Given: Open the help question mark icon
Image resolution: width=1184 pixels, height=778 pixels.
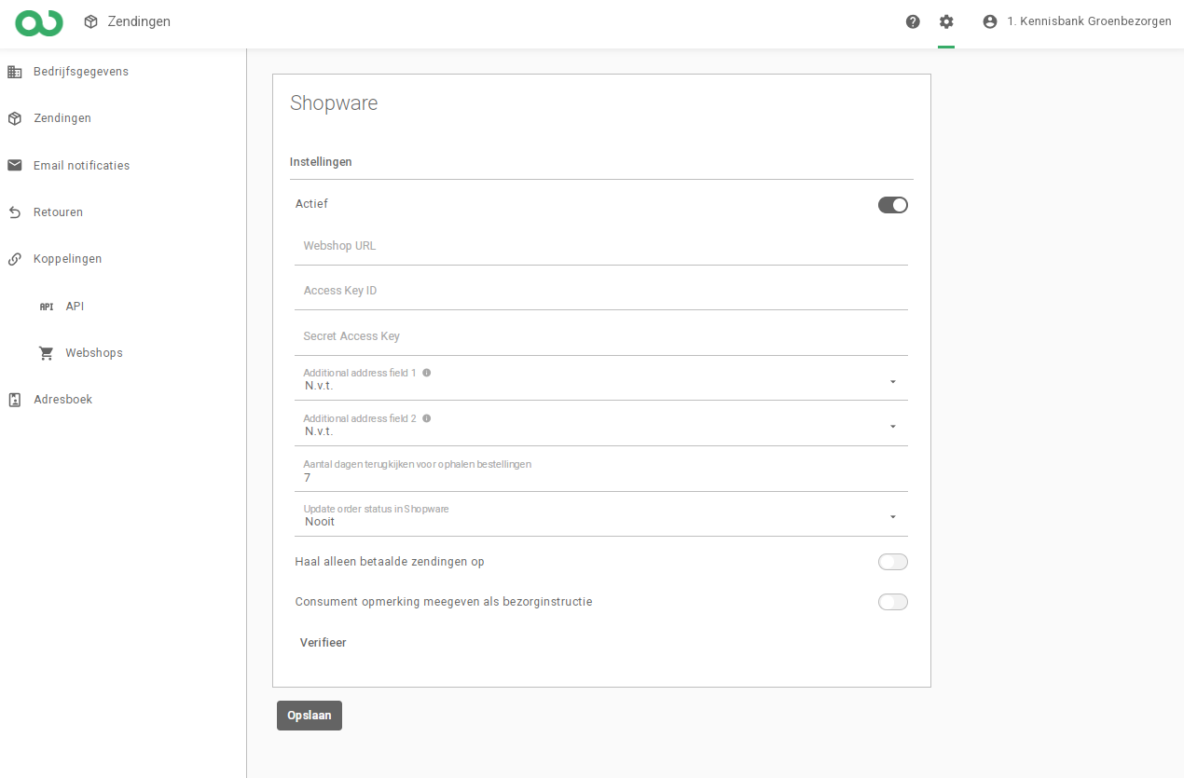Looking at the screenshot, I should pyautogui.click(x=913, y=21).
